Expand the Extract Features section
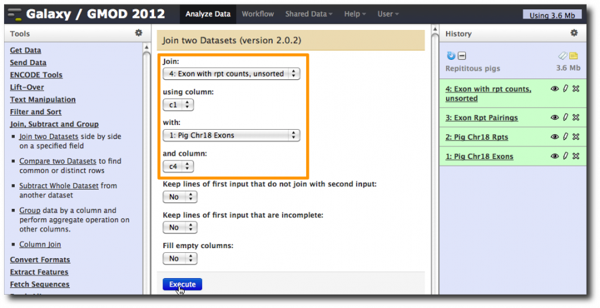Viewport: 600px width, 308px height. 39,272
